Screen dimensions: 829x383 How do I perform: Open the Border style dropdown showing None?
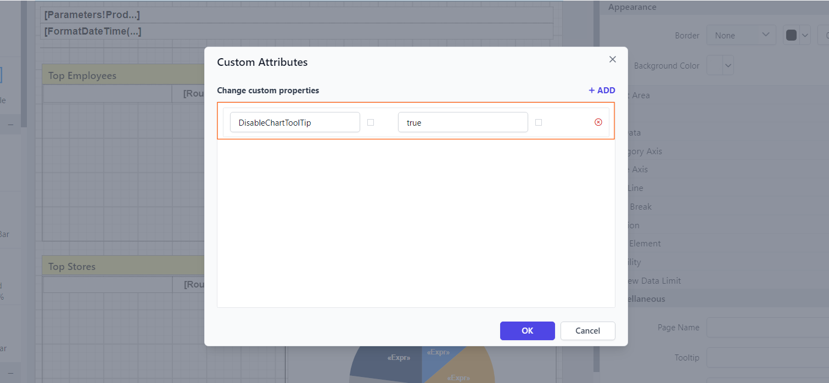tap(741, 35)
